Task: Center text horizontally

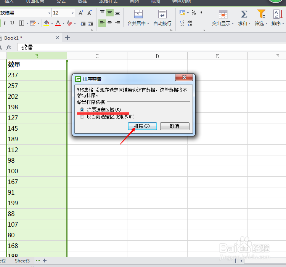Action: pos(110,23)
